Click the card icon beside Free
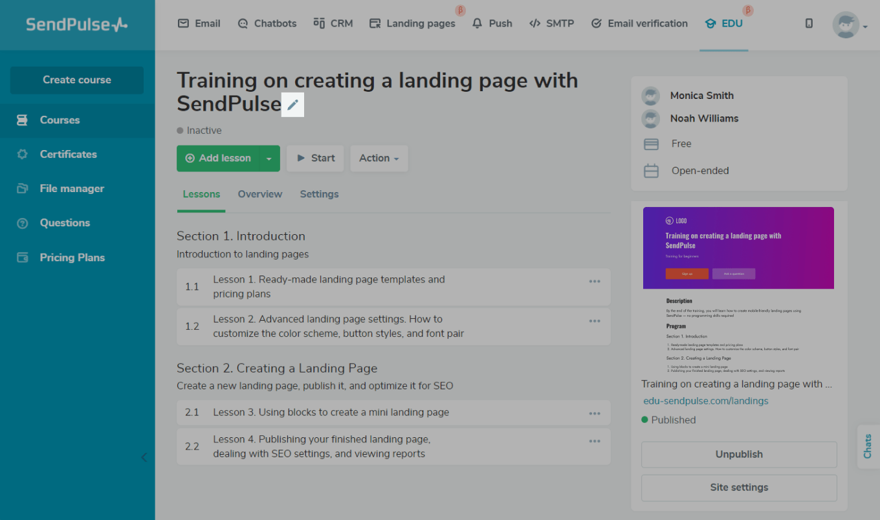 point(651,144)
